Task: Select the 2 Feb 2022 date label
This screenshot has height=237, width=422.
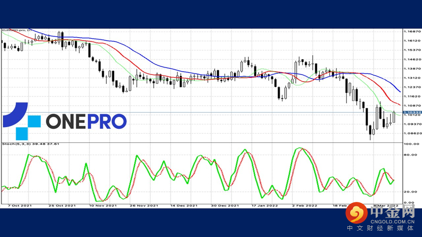Action: coord(304,206)
